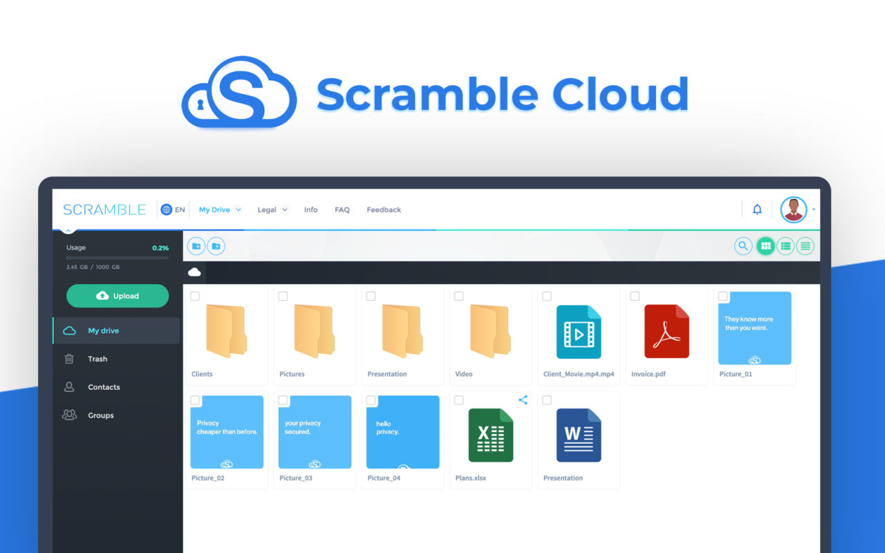Check the Presentation Word file checkbox
The width and height of the screenshot is (885, 553).
[546, 400]
